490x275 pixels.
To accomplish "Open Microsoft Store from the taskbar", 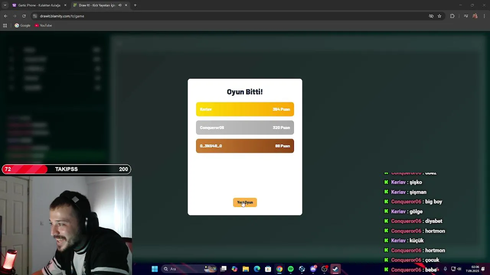I will (268, 269).
